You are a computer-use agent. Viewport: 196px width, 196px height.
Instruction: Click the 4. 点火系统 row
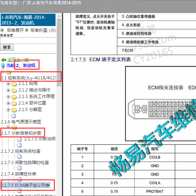156,25
